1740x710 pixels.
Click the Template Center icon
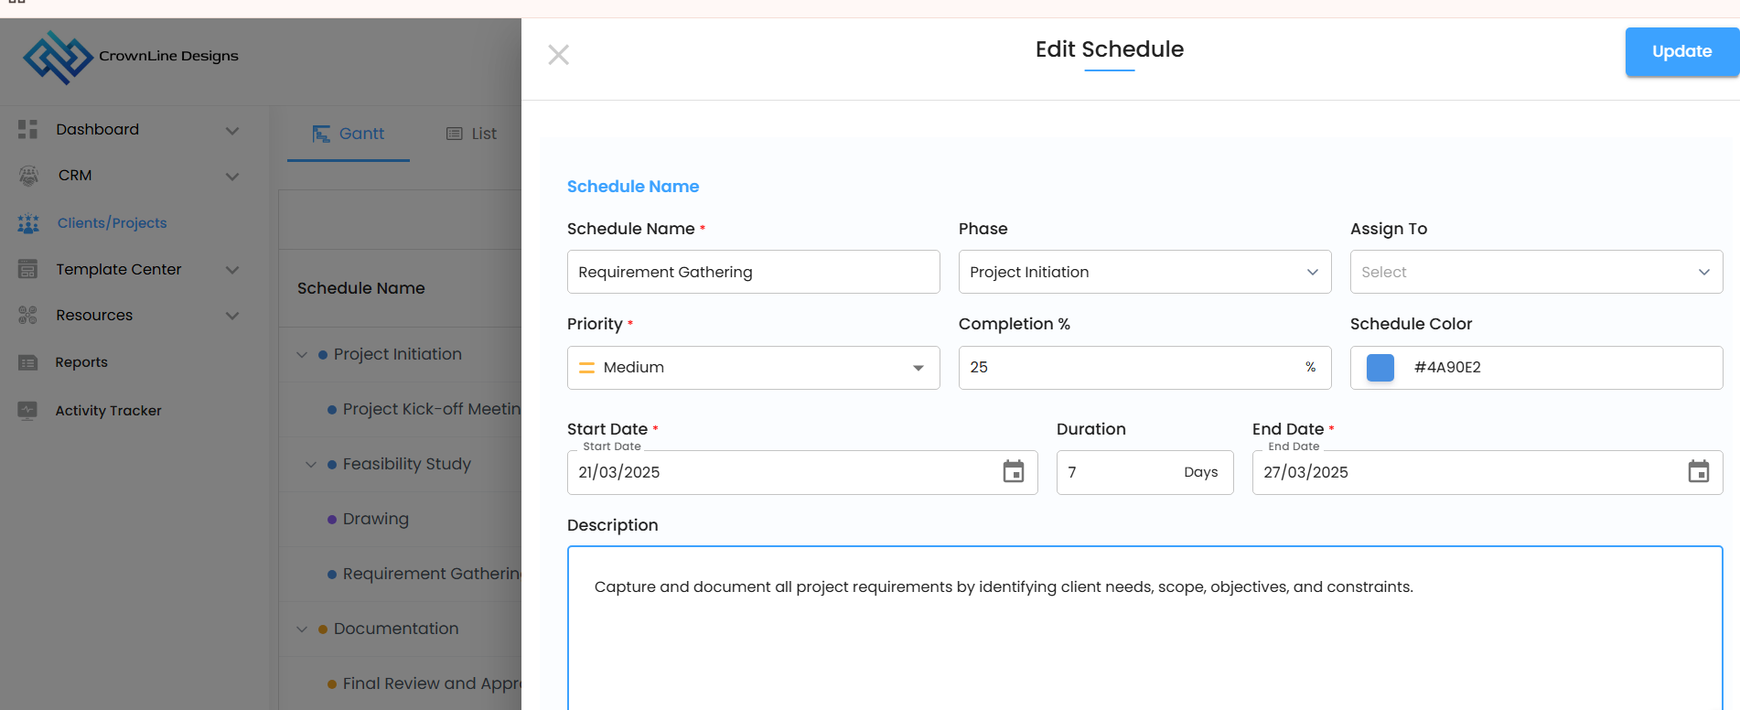coord(27,270)
